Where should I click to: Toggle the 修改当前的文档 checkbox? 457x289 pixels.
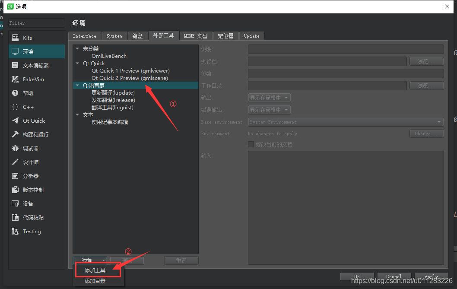[251, 144]
